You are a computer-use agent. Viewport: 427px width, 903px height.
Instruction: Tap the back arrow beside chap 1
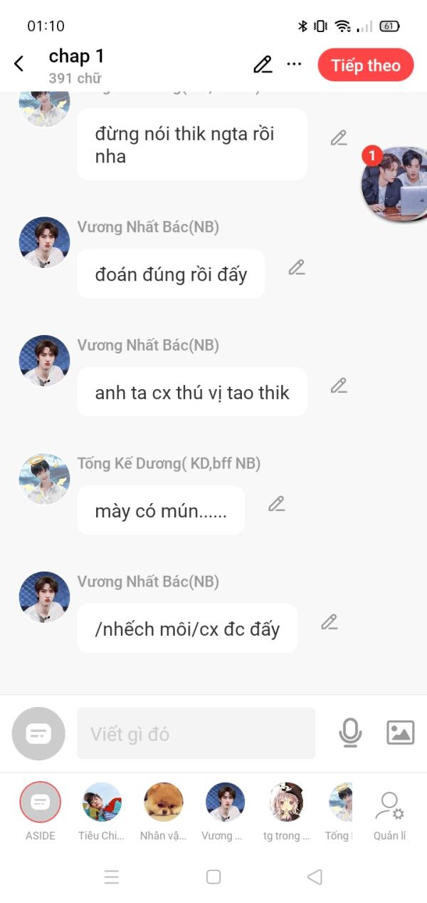pyautogui.click(x=19, y=63)
